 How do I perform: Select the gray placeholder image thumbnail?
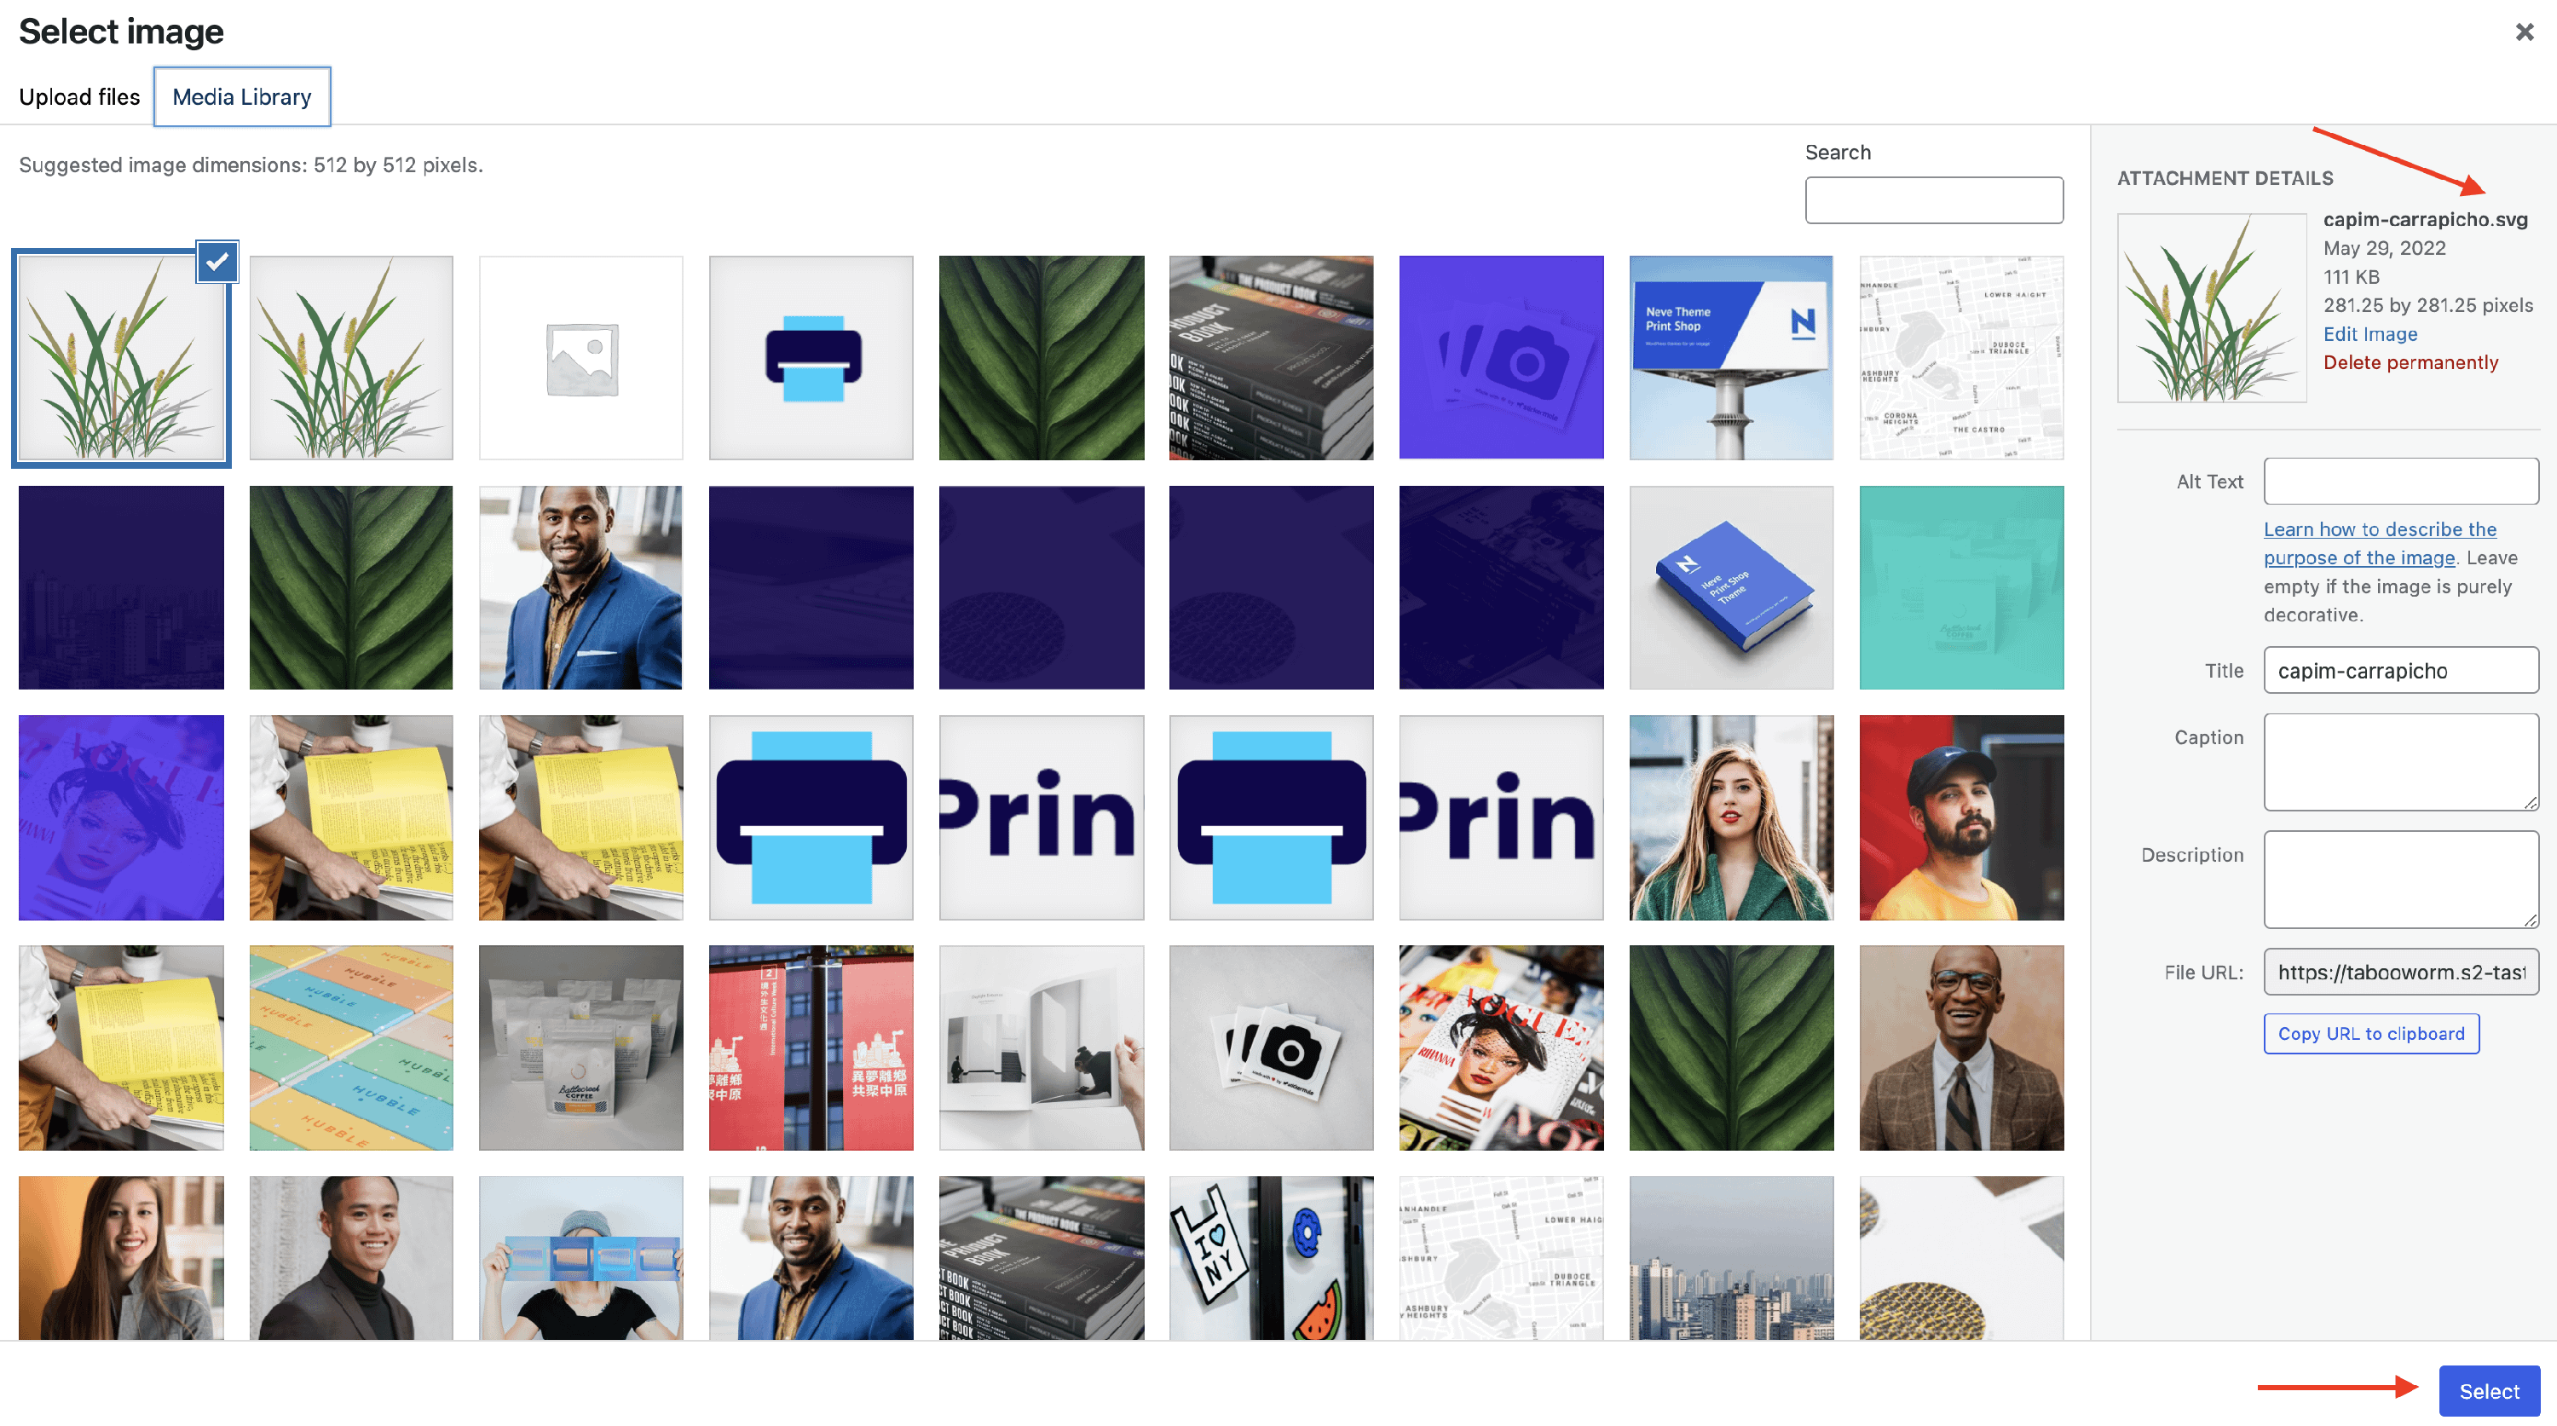point(580,357)
